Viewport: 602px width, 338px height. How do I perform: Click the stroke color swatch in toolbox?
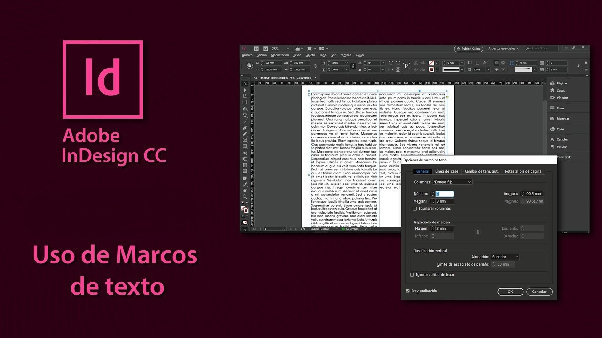click(x=246, y=210)
